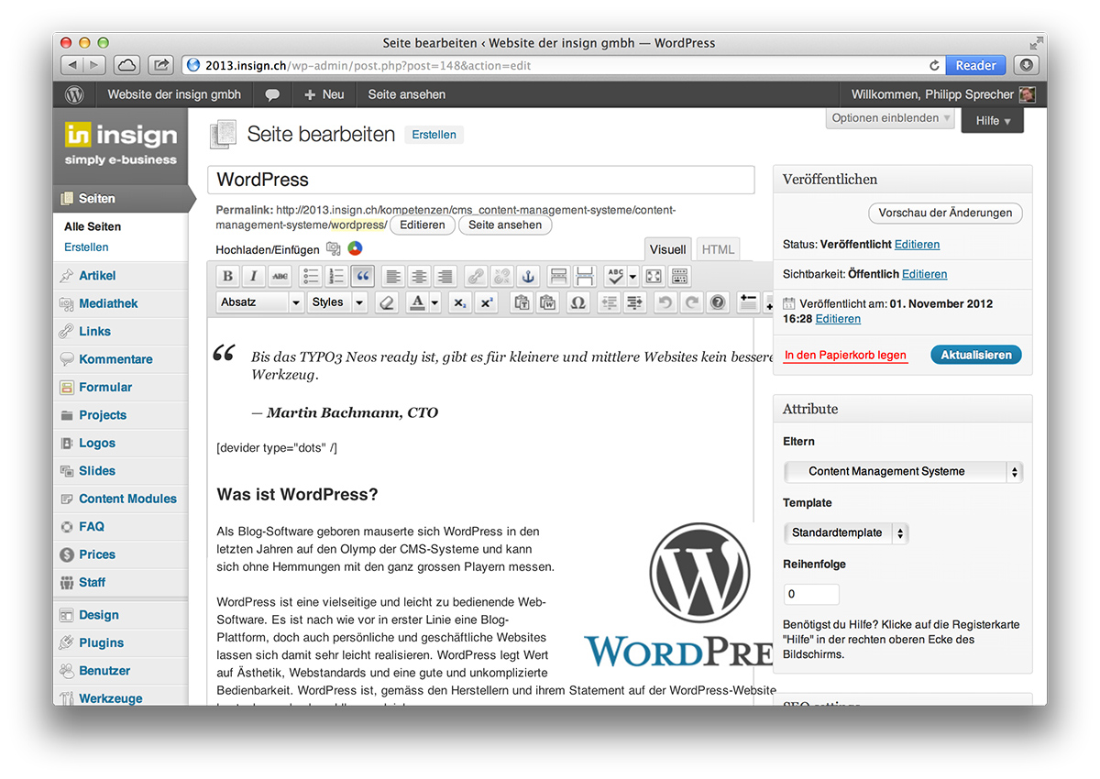
Task: Run the spellchecker ABC button
Action: [x=615, y=276]
